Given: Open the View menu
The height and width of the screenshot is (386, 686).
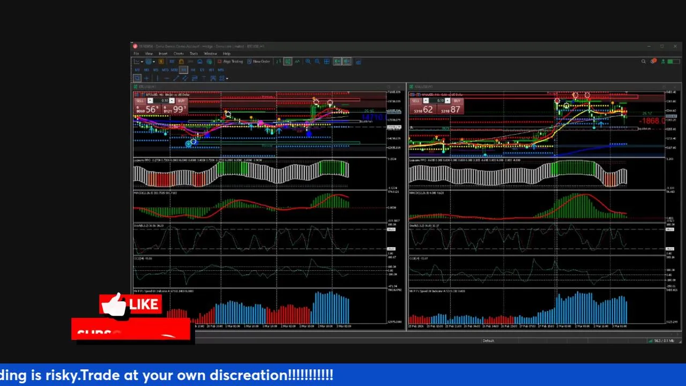Looking at the screenshot, I should point(148,54).
